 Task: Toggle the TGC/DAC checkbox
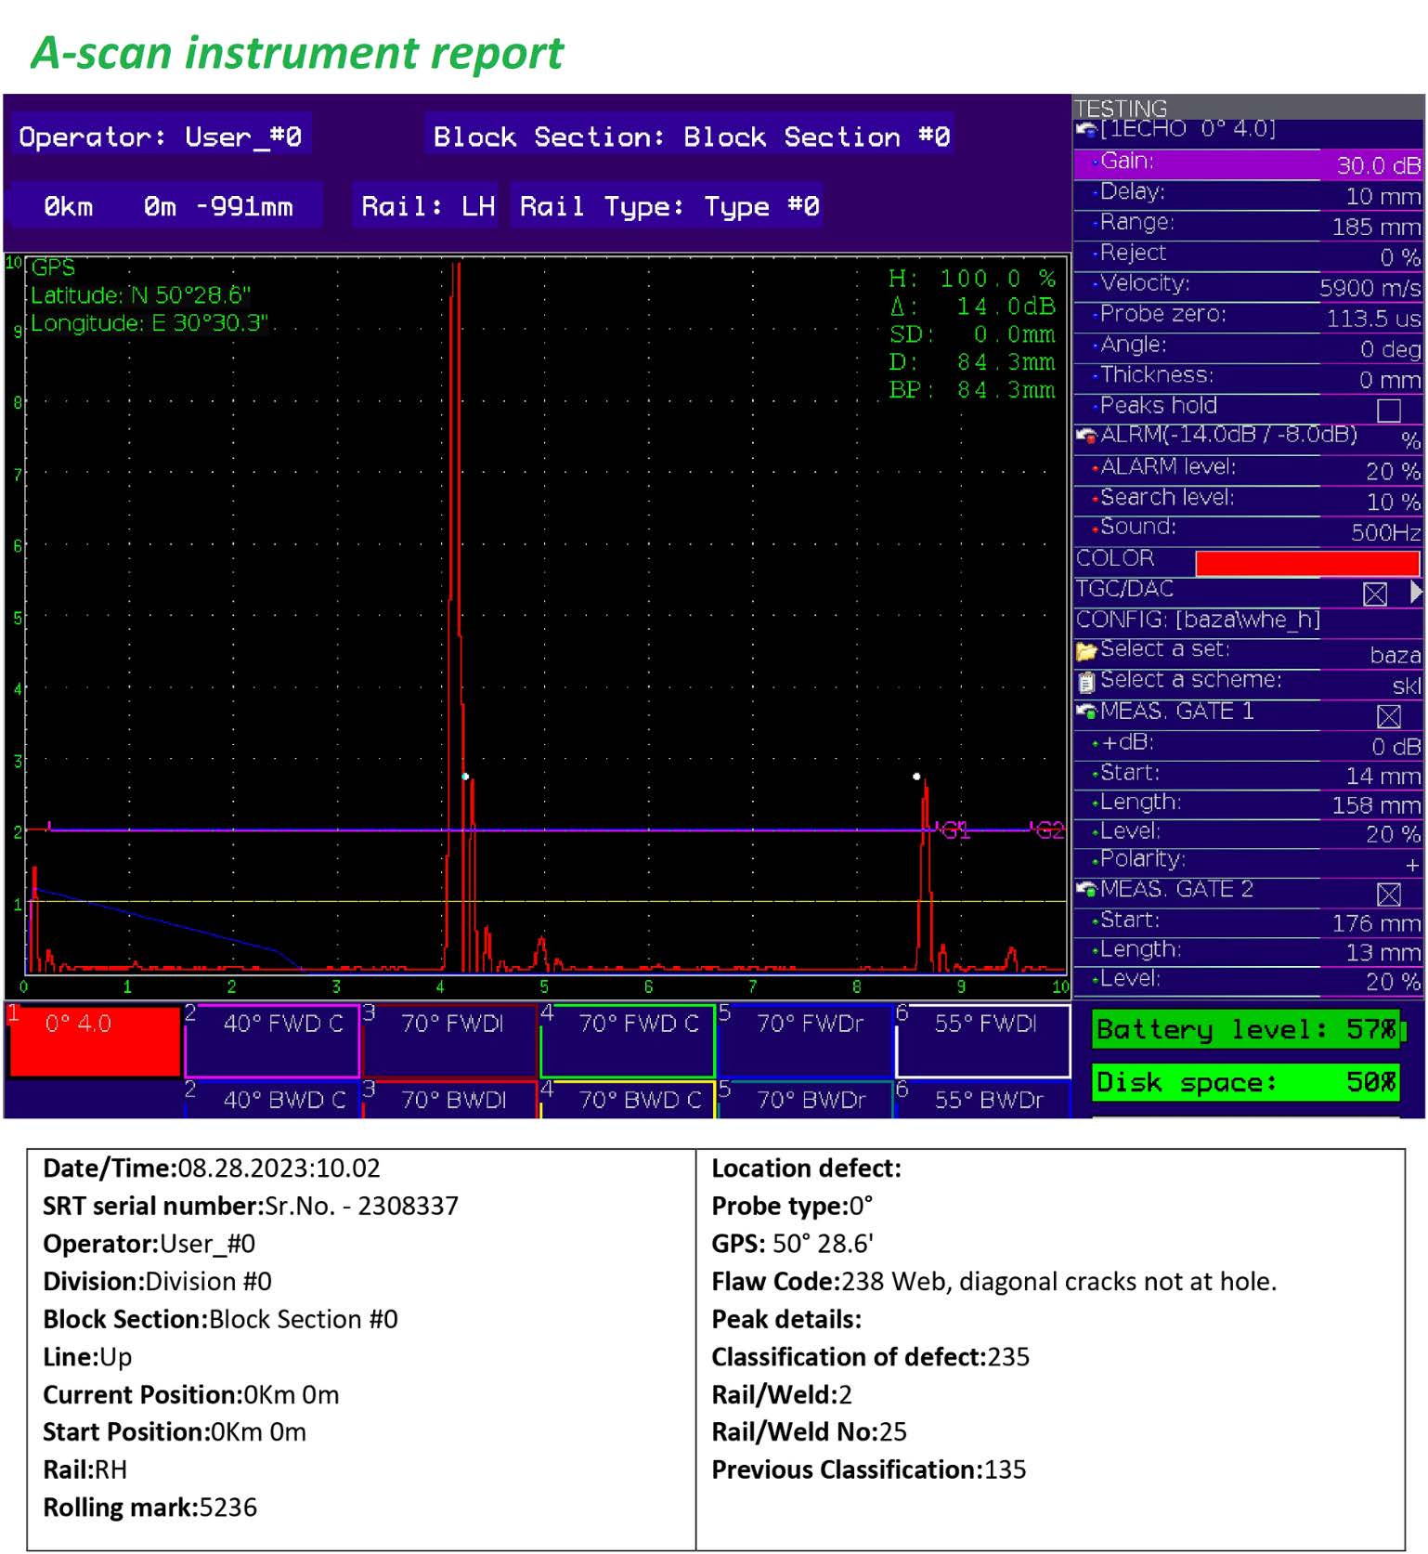[1375, 594]
